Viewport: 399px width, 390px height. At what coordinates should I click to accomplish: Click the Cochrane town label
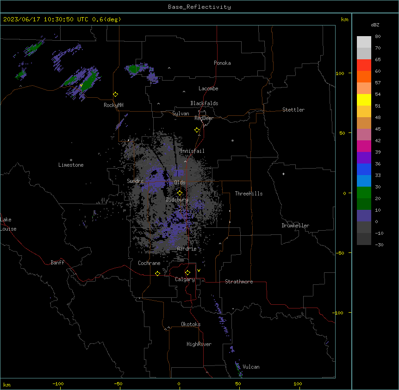pyautogui.click(x=149, y=263)
